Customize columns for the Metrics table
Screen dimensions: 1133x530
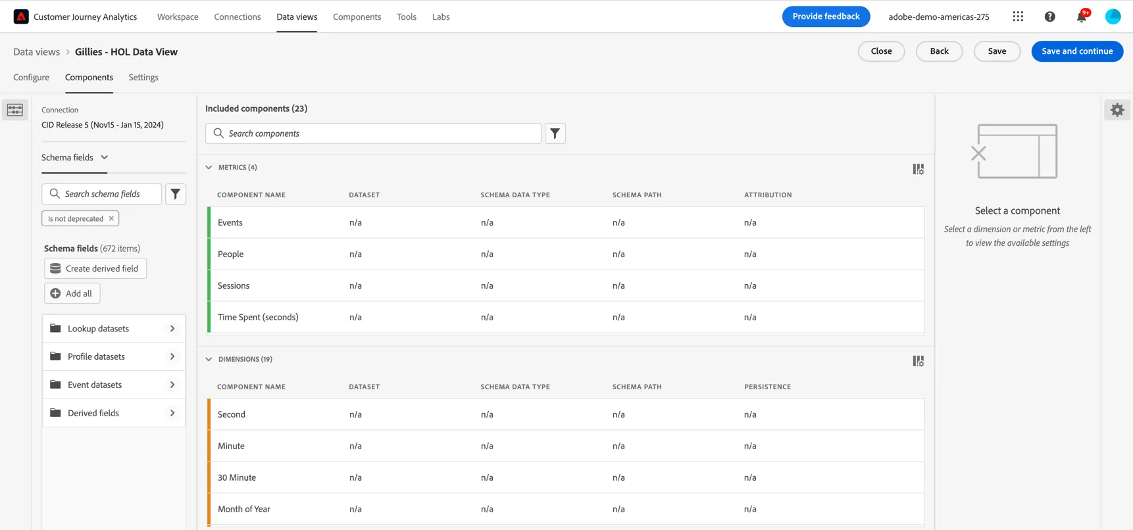click(x=919, y=169)
